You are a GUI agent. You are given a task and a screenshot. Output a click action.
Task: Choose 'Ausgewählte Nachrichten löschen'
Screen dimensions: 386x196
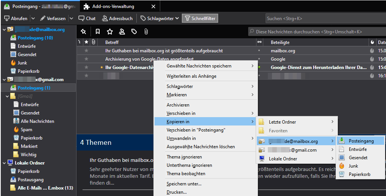(x=206, y=147)
